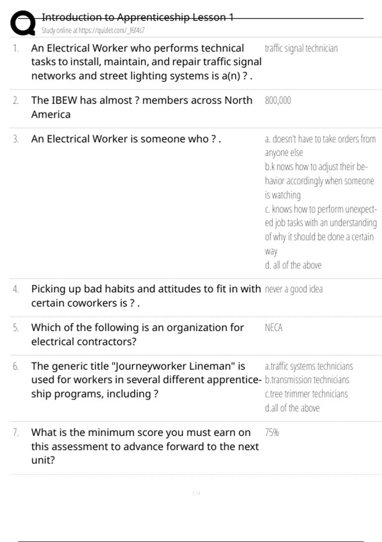The image size is (382, 542).
Task: Click option c. tree trimmer technicians
Action: coord(306,394)
